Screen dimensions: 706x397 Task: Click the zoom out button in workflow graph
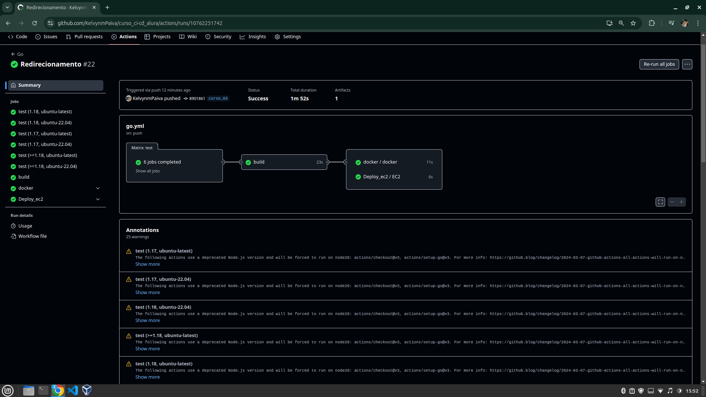[x=672, y=202]
